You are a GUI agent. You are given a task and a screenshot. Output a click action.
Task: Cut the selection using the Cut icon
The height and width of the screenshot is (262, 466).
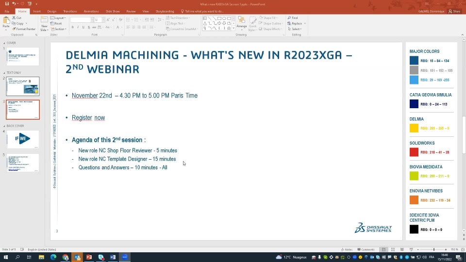pos(17,18)
